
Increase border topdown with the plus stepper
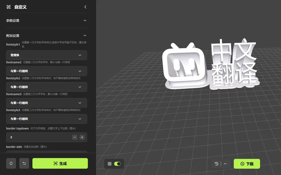(x=83, y=137)
